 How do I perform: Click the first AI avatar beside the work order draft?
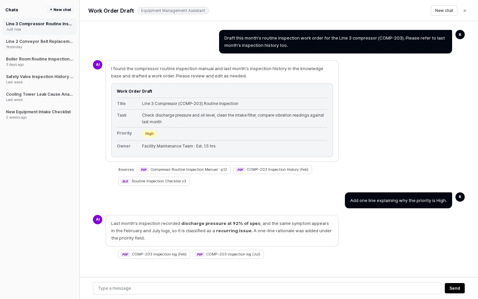coord(98,65)
